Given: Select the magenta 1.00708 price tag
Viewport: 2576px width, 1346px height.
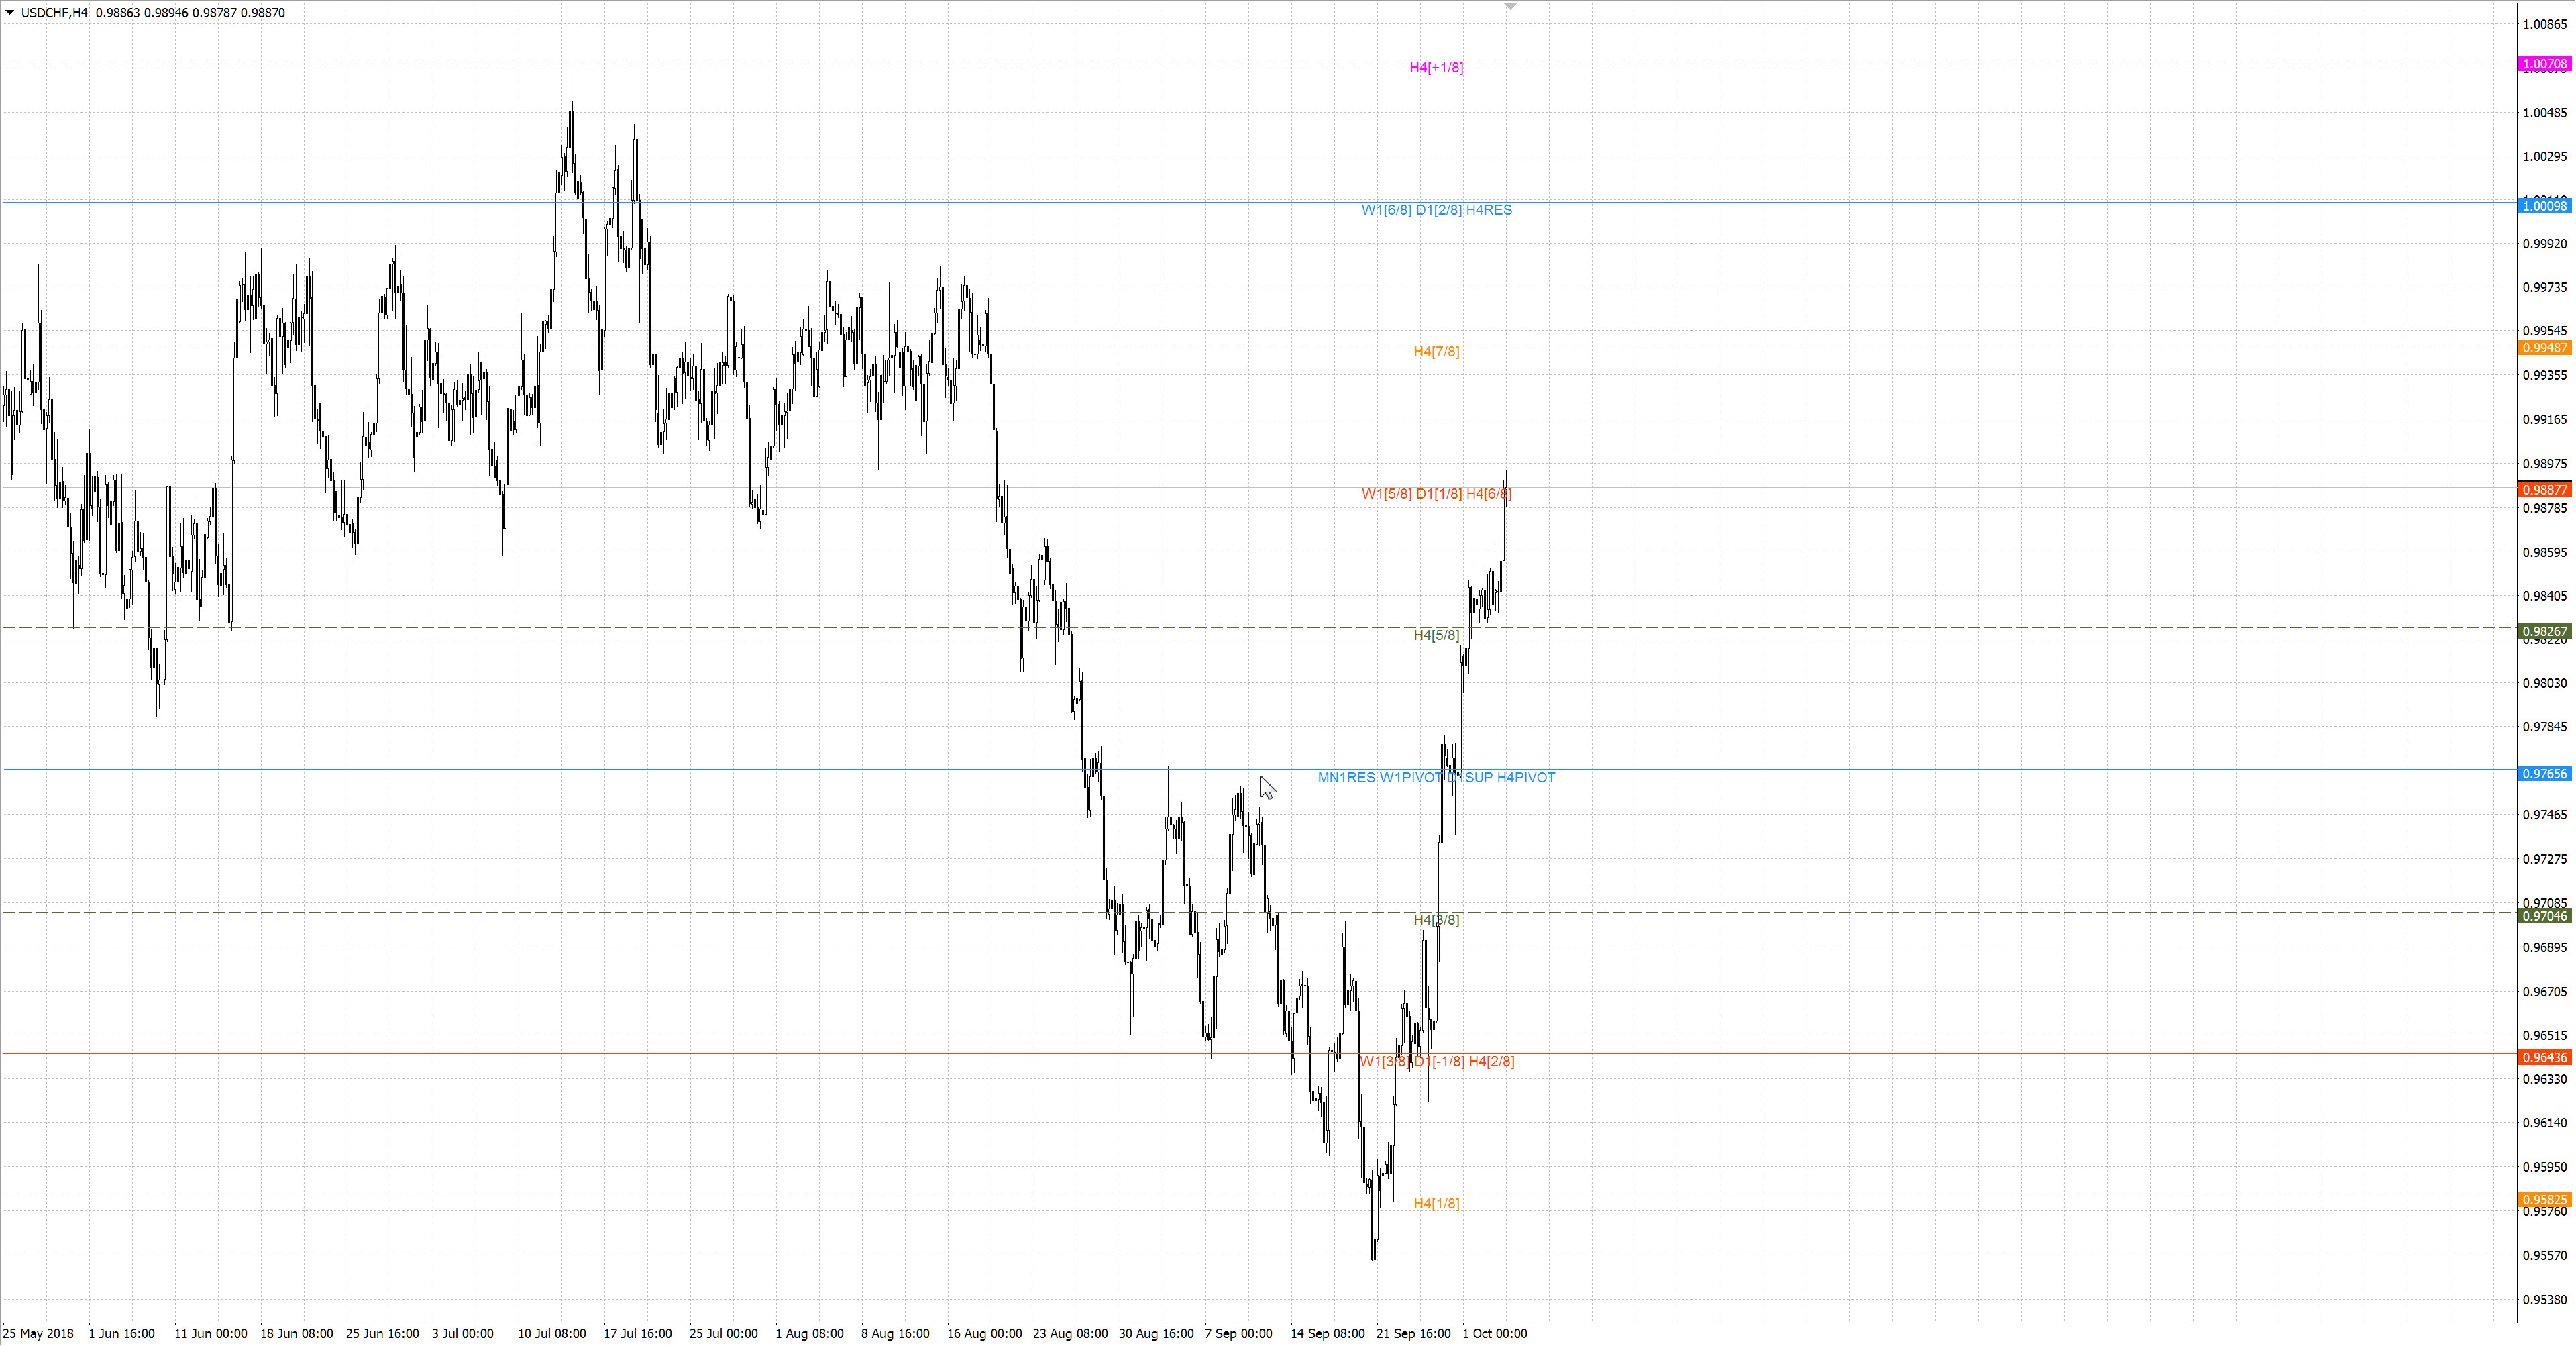Looking at the screenshot, I should [x=2544, y=64].
